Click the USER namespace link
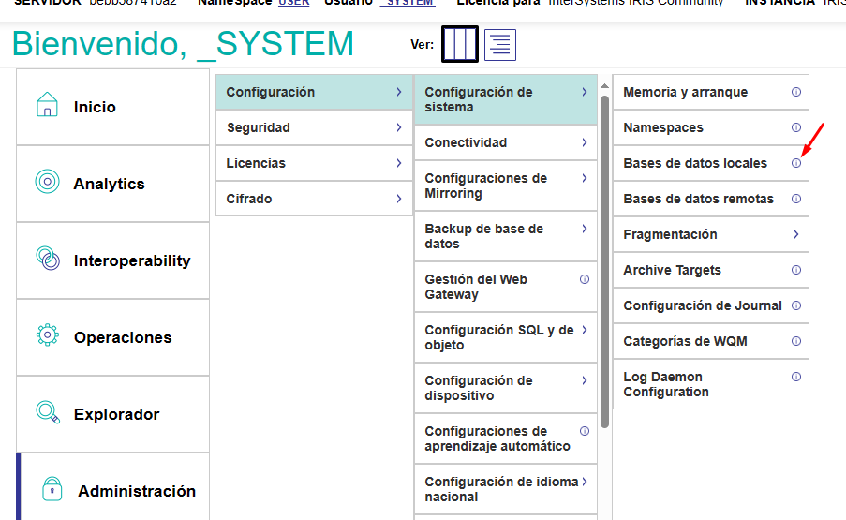 (294, 3)
